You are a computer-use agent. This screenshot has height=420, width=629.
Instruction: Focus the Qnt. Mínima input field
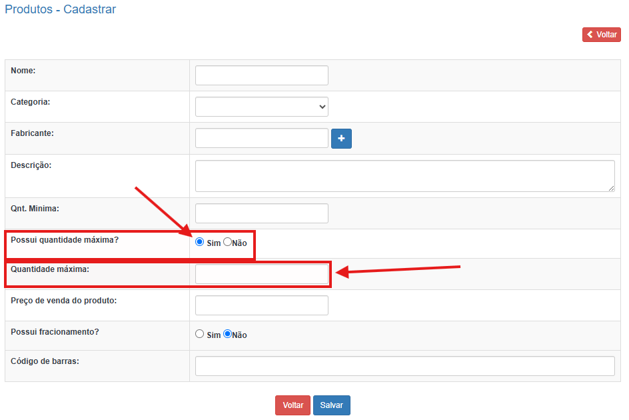(x=261, y=213)
